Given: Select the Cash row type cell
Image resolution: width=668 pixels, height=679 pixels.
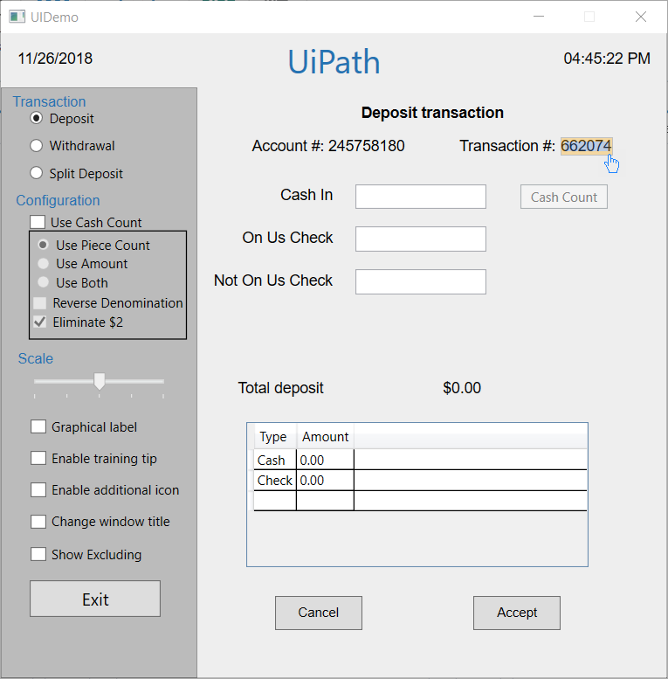Looking at the screenshot, I should (275, 460).
